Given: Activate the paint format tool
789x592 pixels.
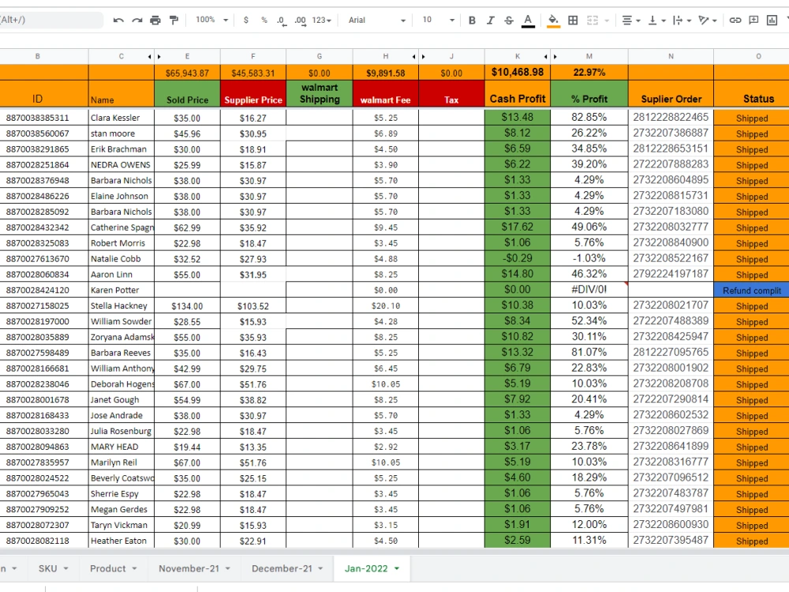Looking at the screenshot, I should point(174,21).
